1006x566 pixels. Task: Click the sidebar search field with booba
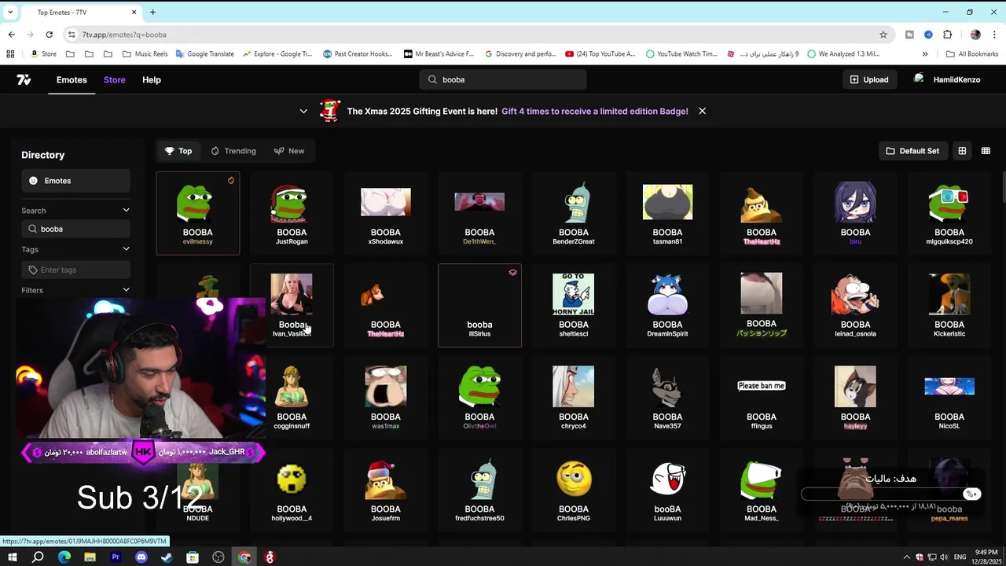(75, 229)
